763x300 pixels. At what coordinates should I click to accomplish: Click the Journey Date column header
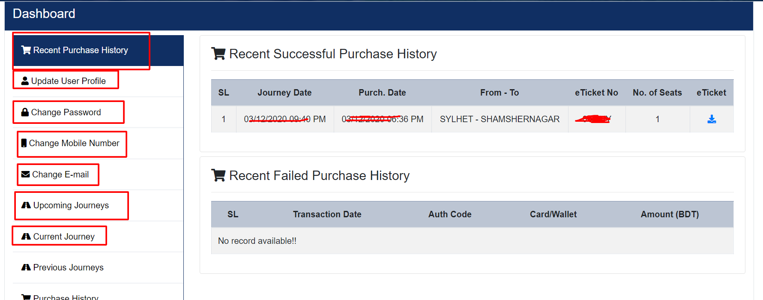click(284, 93)
